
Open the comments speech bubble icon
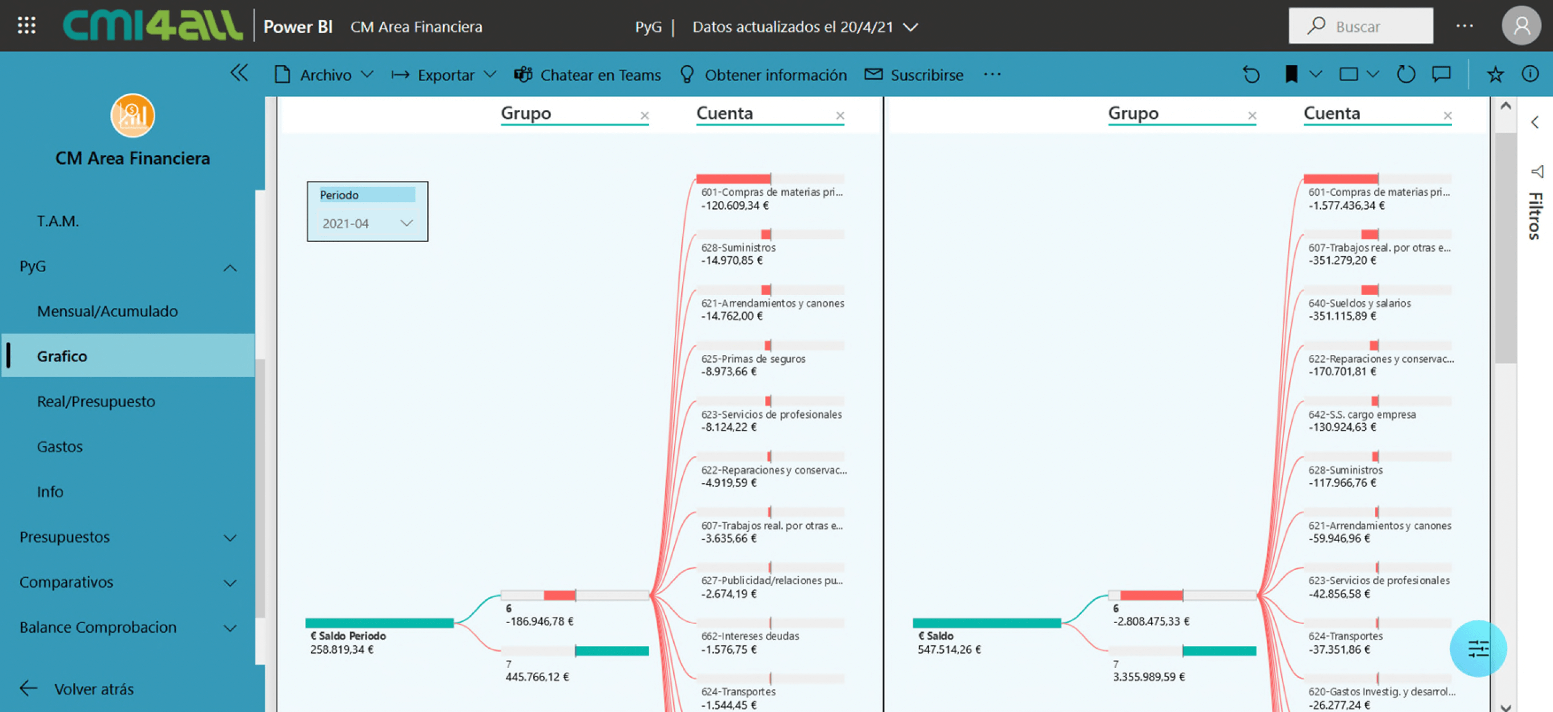pyautogui.click(x=1441, y=75)
